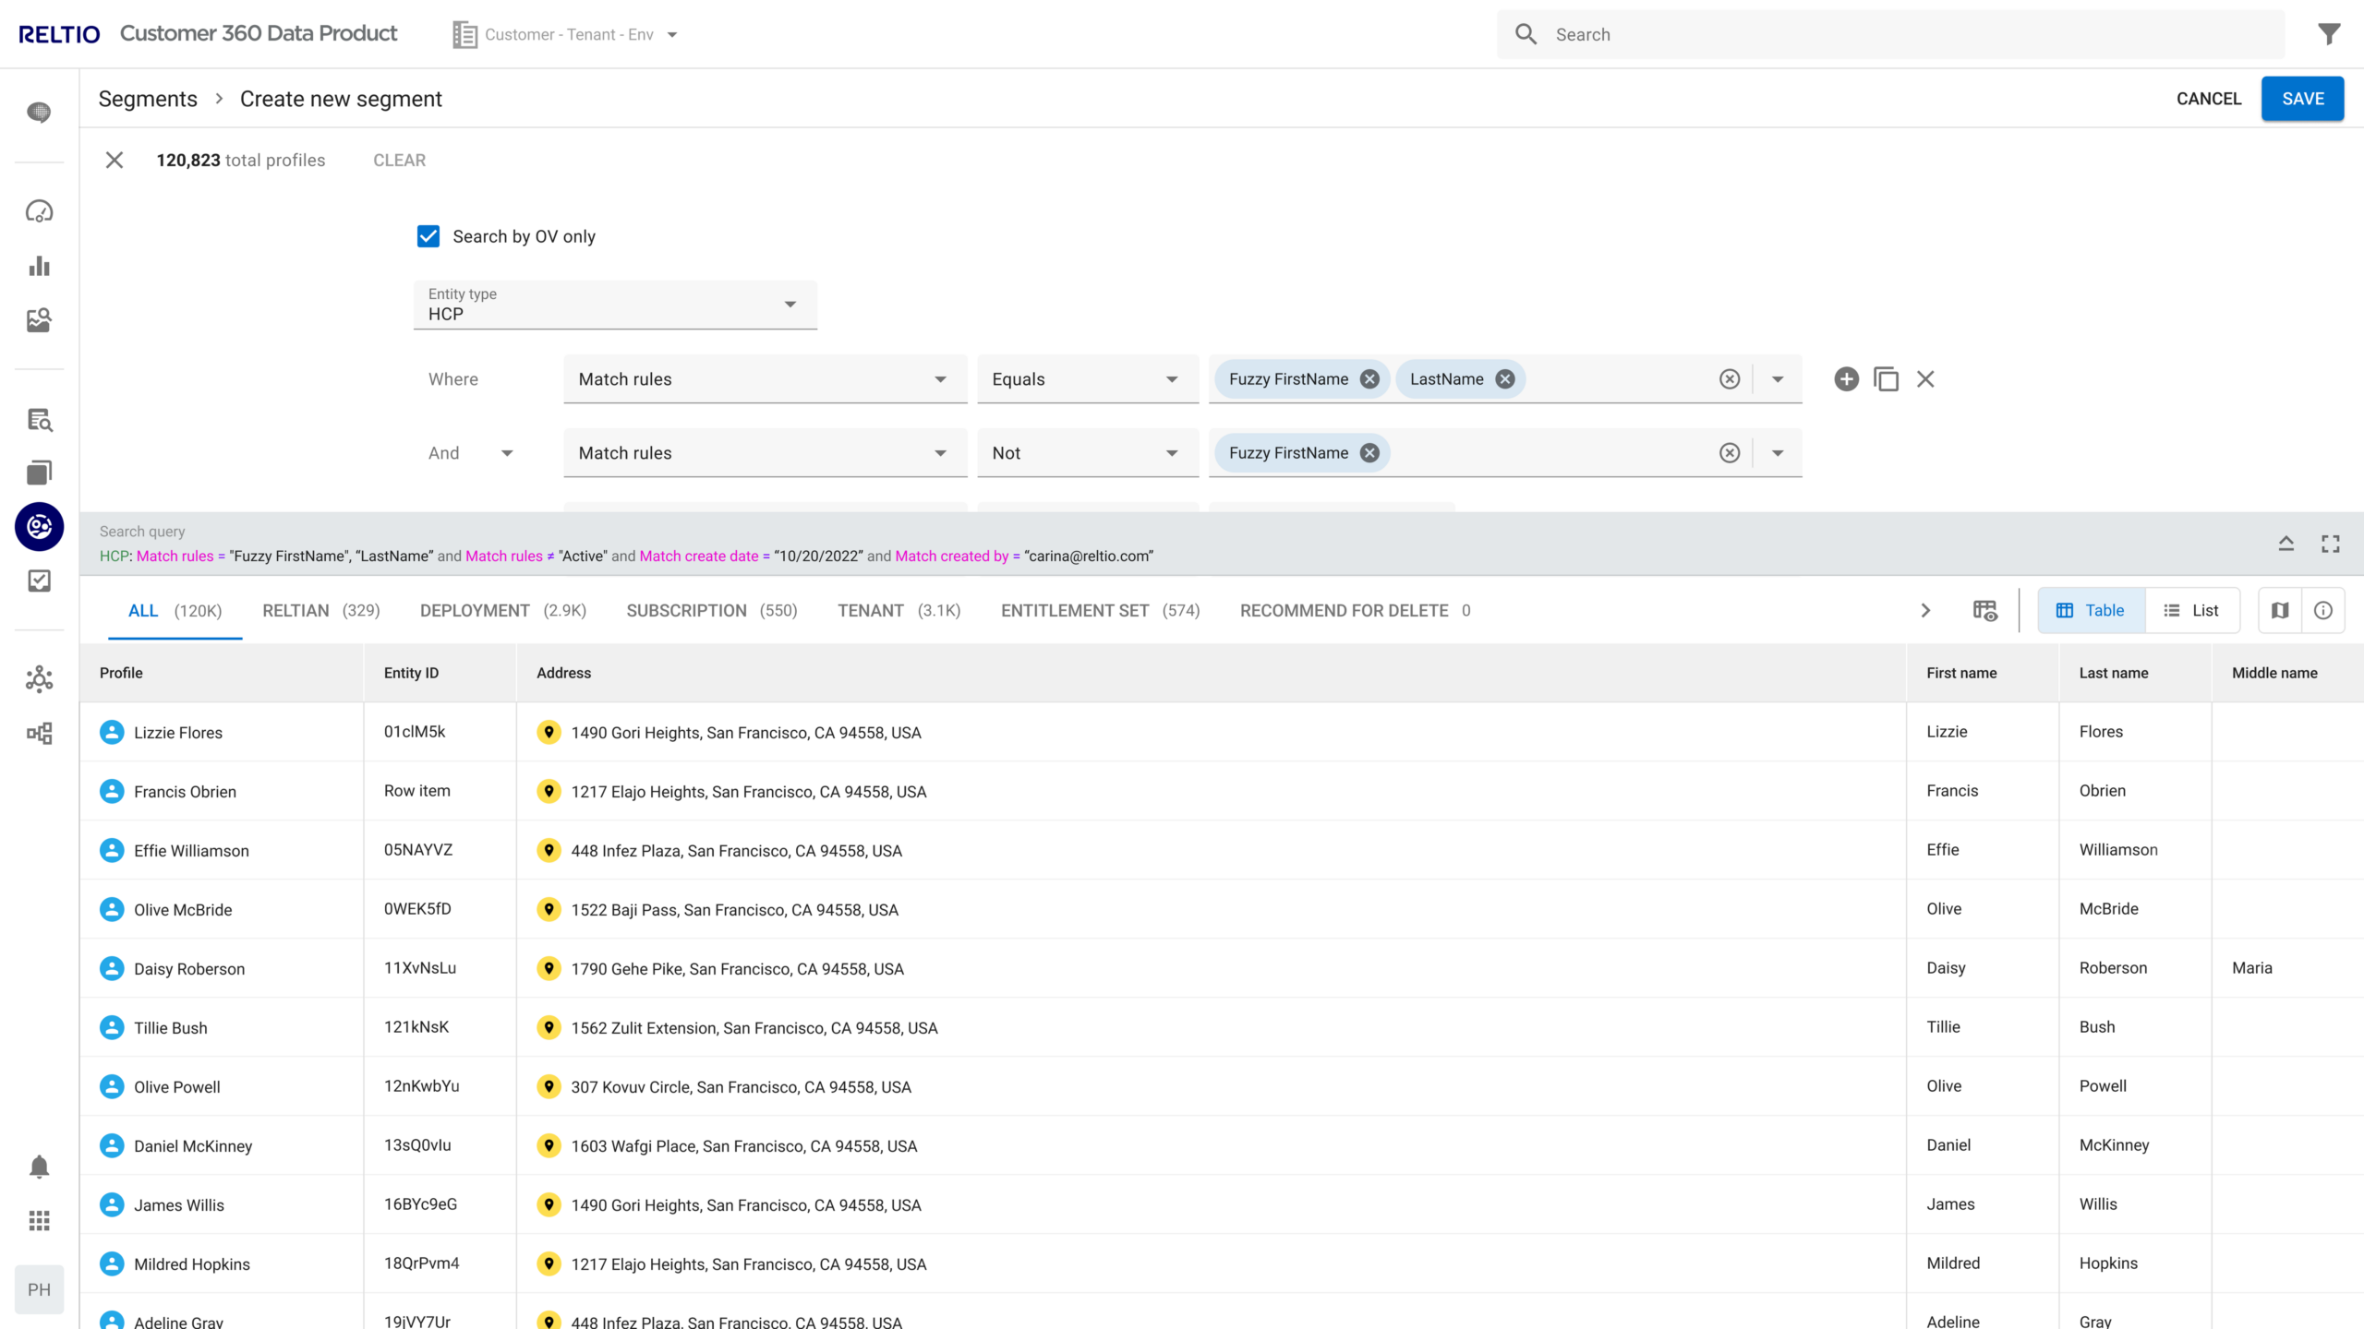Screen dimensions: 2364x1329
Task: Toggle the Search by OV only checkbox
Action: [x=428, y=235]
